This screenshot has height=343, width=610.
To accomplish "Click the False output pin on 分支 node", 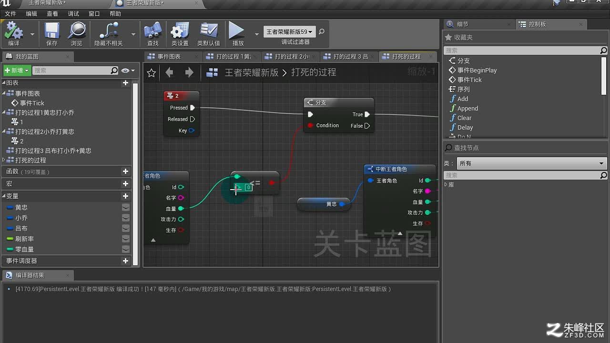I will tap(367, 126).
